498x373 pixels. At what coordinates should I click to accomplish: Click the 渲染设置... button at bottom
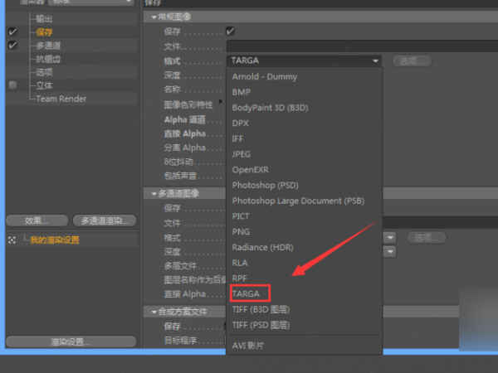71,342
